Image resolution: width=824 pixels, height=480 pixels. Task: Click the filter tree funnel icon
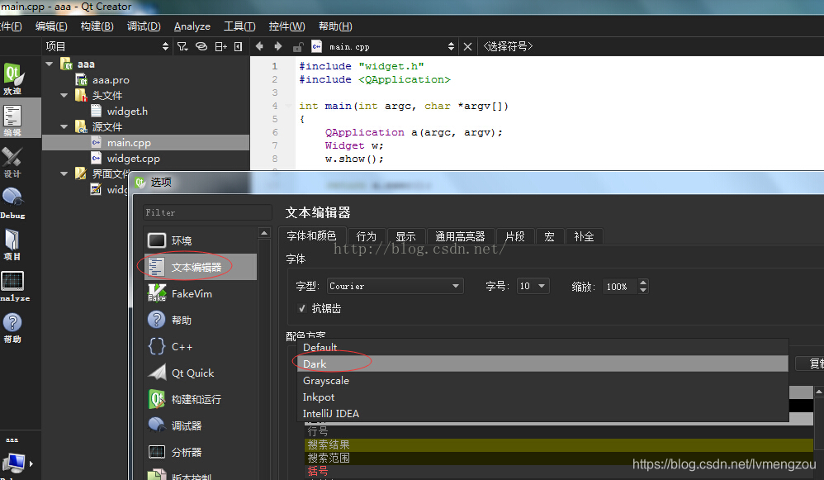point(182,47)
